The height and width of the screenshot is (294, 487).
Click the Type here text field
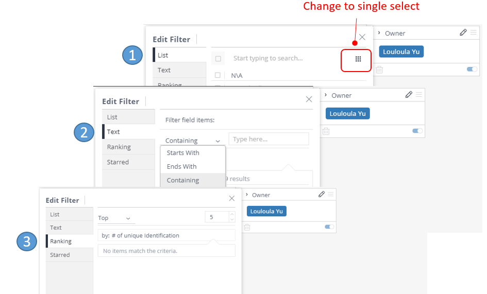coord(269,139)
